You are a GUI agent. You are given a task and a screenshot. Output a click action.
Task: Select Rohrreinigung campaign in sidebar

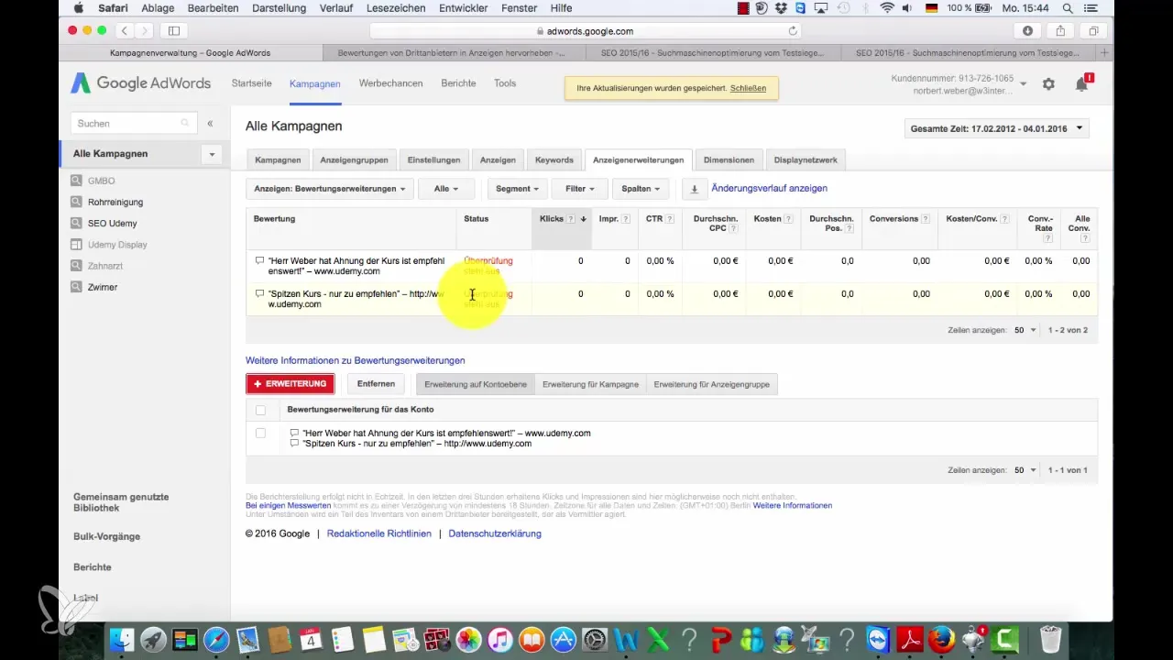click(x=115, y=202)
